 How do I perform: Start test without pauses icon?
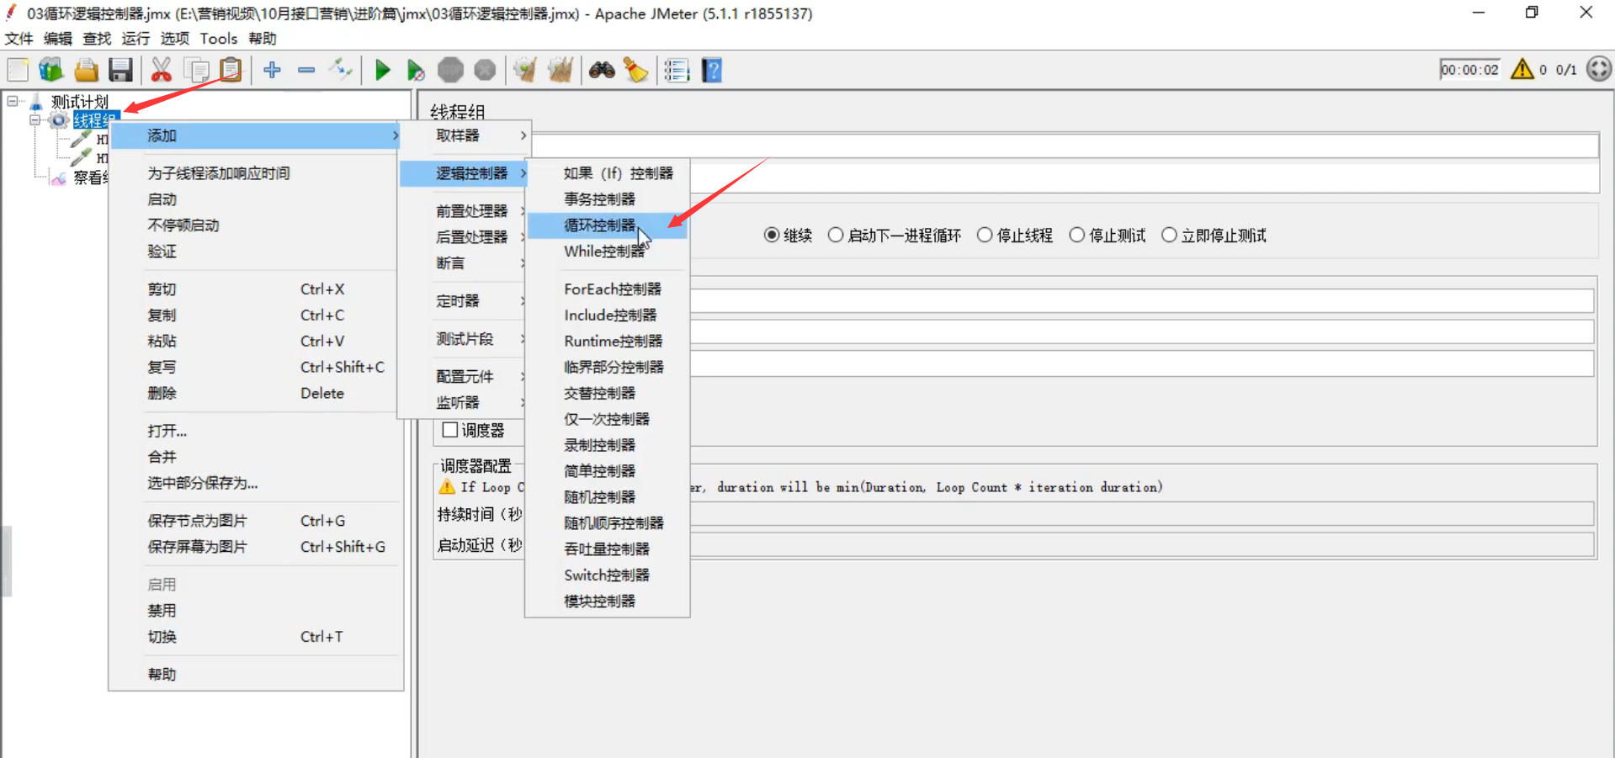[416, 70]
